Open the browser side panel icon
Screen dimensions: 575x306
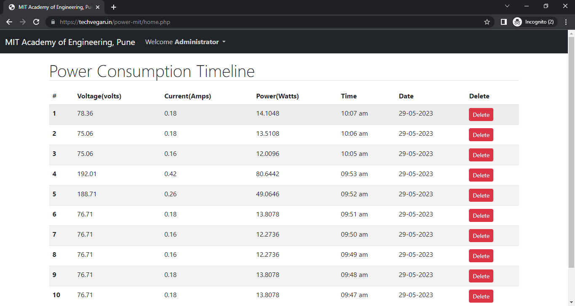503,22
